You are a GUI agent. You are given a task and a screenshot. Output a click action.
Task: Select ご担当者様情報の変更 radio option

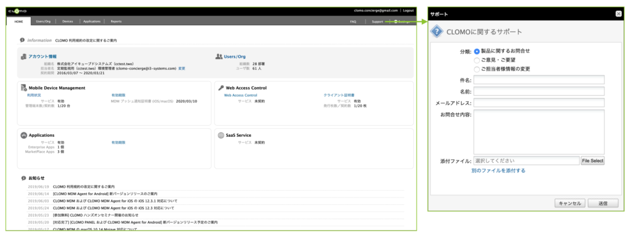pyautogui.click(x=477, y=69)
